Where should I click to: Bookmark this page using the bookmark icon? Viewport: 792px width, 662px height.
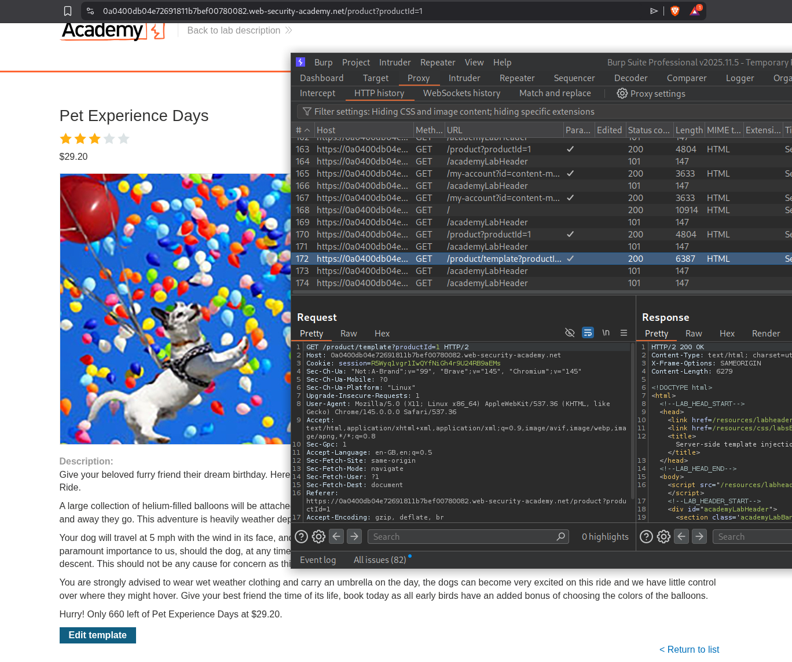click(68, 11)
